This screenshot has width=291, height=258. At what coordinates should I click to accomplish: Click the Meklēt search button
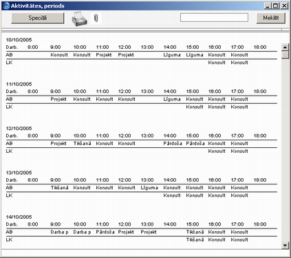point(271,18)
